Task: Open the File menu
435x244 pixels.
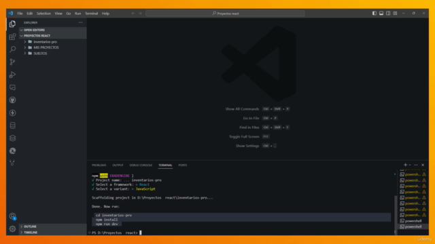Action: click(x=20, y=14)
